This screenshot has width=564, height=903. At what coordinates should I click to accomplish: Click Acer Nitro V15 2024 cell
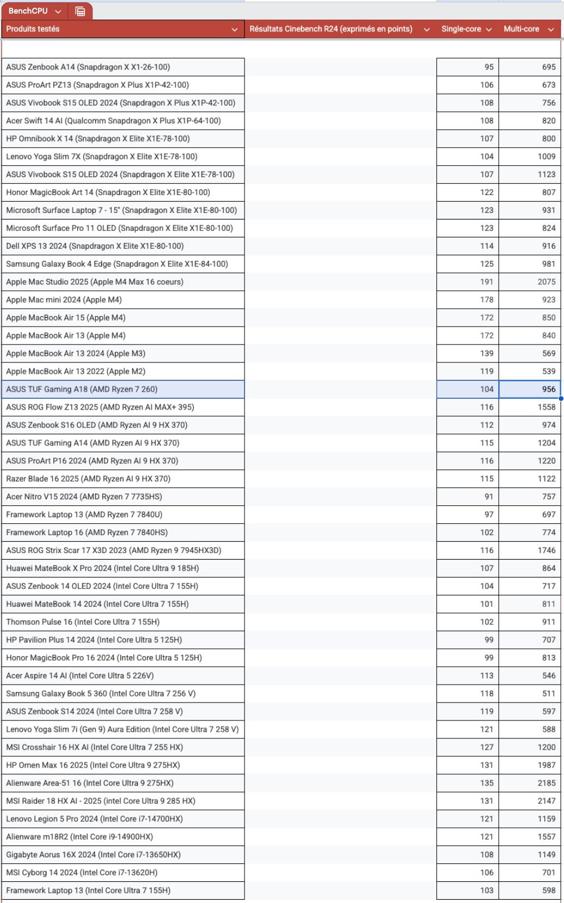tap(123, 497)
